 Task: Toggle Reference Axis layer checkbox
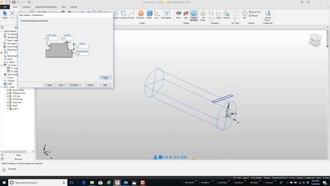[x=8, y=93]
